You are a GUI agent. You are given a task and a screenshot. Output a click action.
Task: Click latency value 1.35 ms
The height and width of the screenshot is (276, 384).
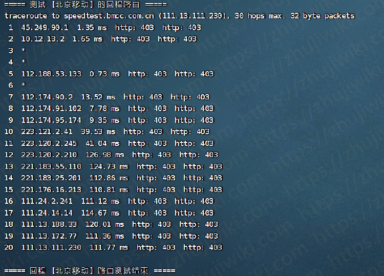[92, 28]
